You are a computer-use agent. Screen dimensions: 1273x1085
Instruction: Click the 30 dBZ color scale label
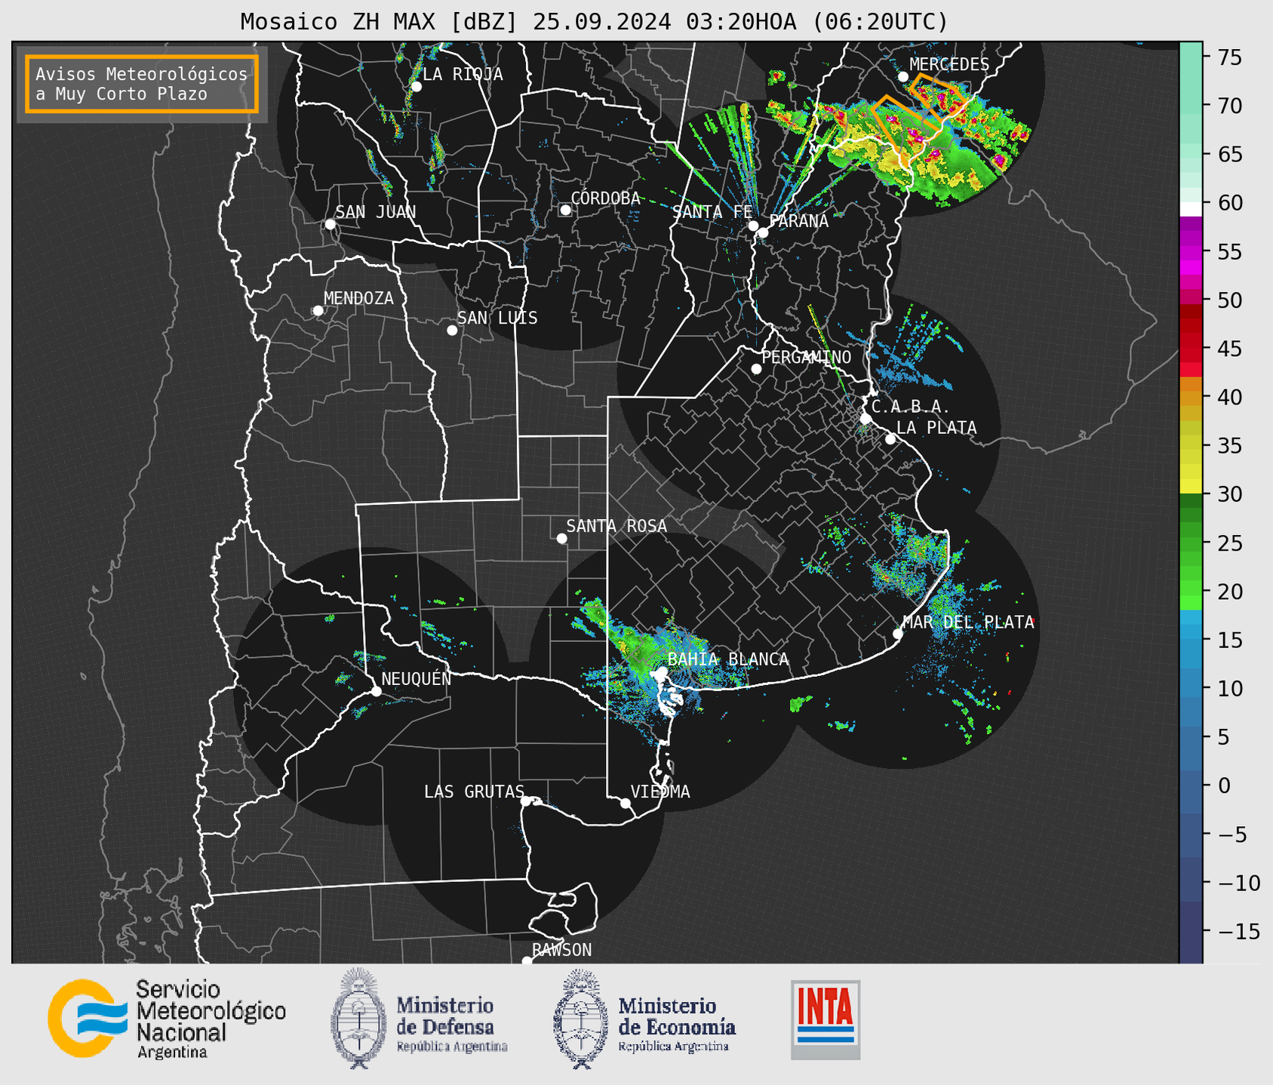tap(1229, 494)
